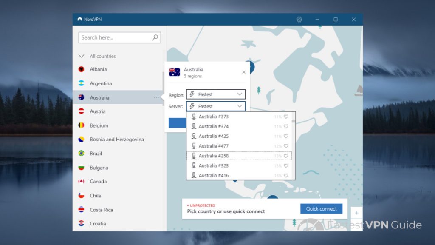Select server Australia #323
435x245 pixels.
[x=239, y=165]
